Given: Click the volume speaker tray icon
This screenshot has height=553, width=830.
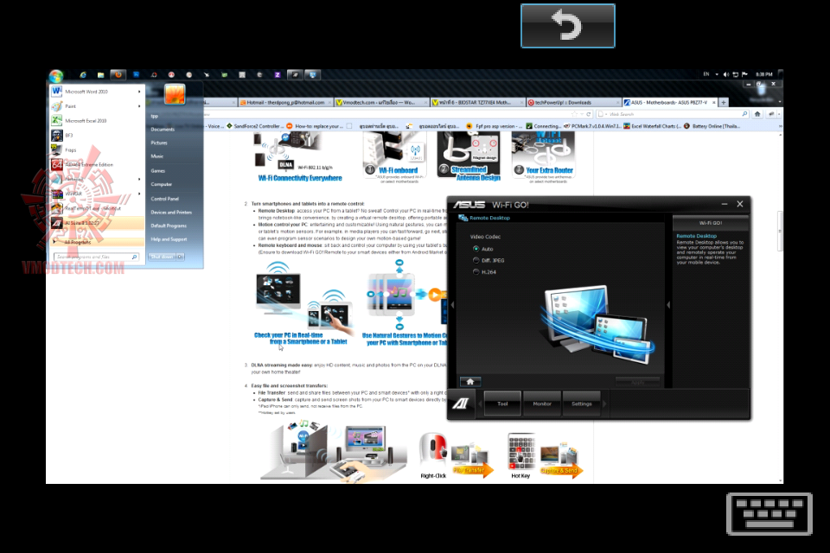Looking at the screenshot, I should pyautogui.click(x=725, y=74).
